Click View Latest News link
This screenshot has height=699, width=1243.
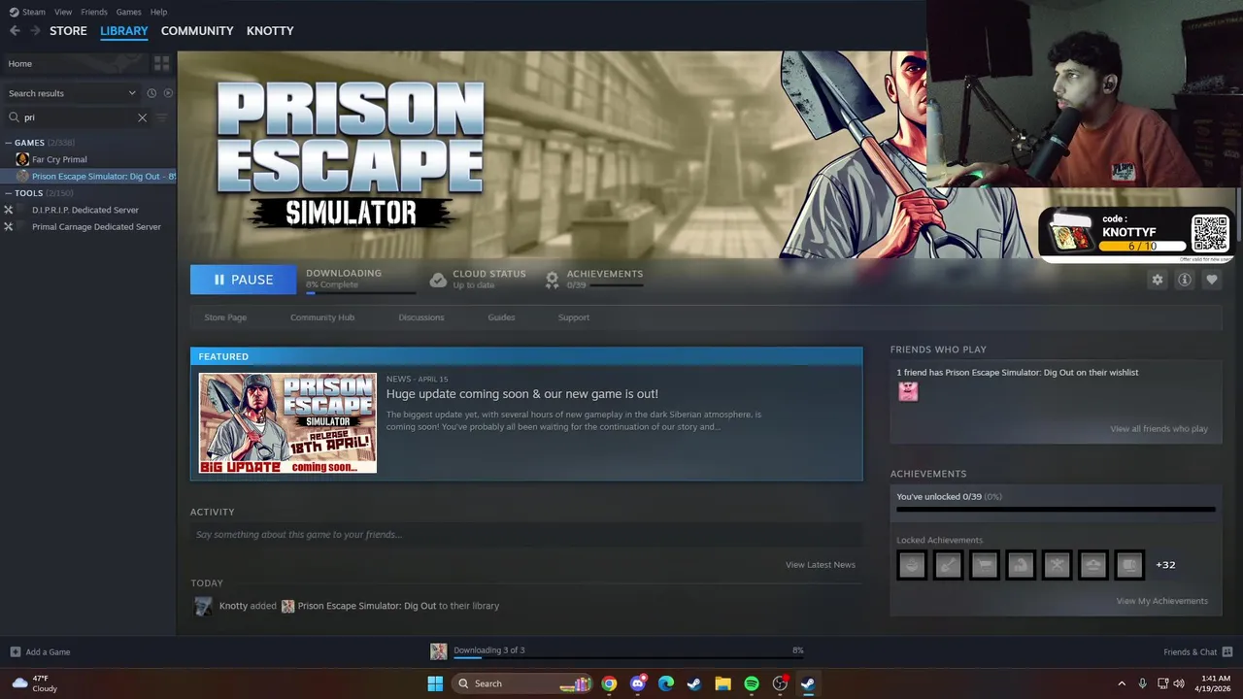click(x=821, y=565)
